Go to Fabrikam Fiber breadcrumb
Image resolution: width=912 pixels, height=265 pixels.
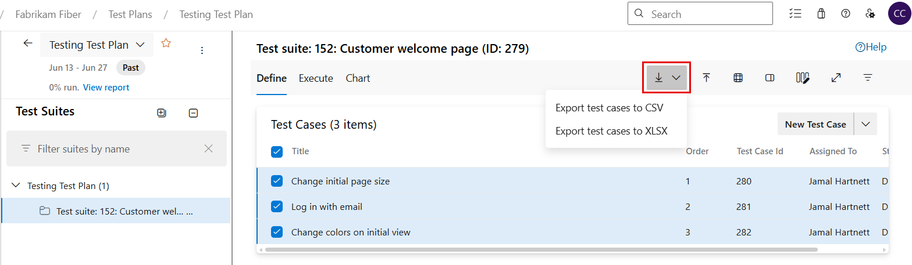click(x=48, y=14)
